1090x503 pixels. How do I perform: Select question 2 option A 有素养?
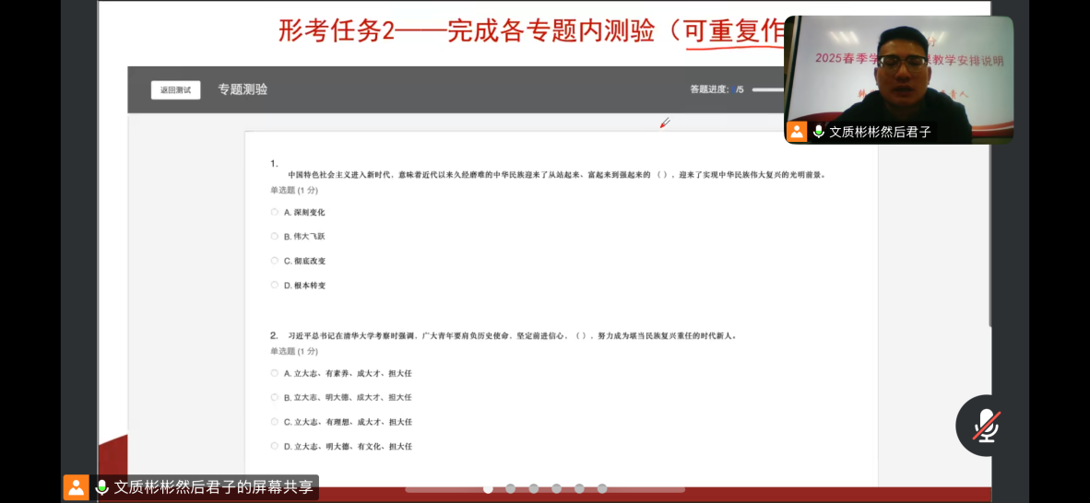(x=275, y=373)
